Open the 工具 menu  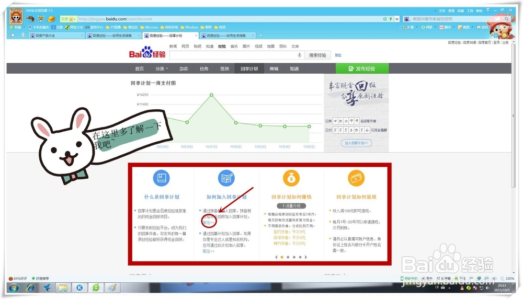pos(470,10)
